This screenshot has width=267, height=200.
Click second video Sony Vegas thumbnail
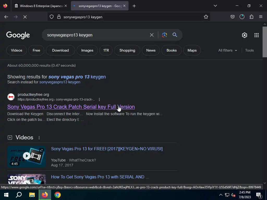(27, 179)
